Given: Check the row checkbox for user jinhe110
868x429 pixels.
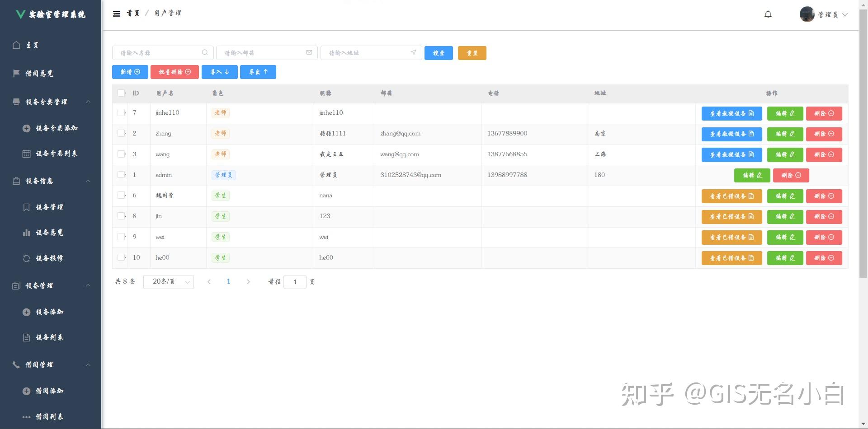Looking at the screenshot, I should click(120, 112).
